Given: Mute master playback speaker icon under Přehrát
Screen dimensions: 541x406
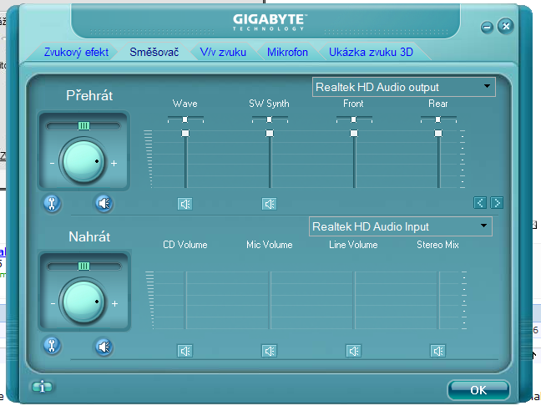Looking at the screenshot, I should pyautogui.click(x=104, y=203).
